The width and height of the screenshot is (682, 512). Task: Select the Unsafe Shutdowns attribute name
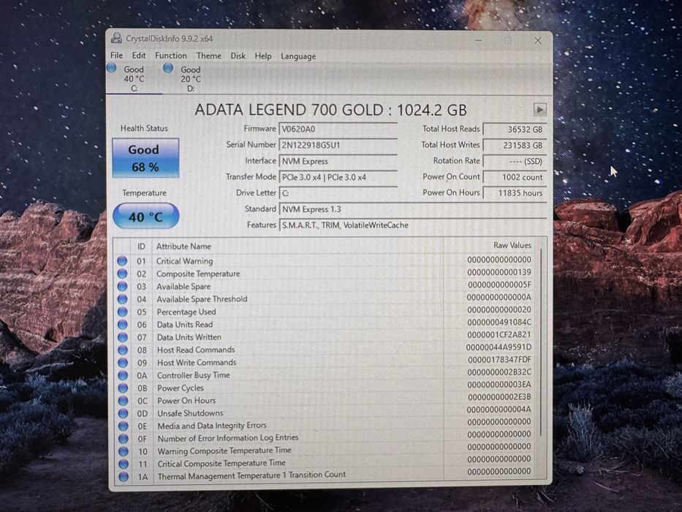(x=190, y=413)
